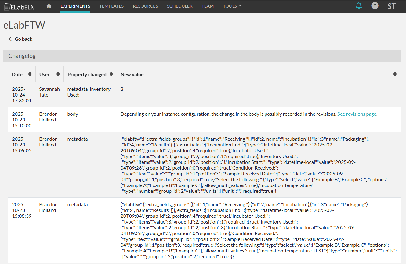The image size is (406, 264).
Task: Go to the Team page
Action: tap(208, 6)
